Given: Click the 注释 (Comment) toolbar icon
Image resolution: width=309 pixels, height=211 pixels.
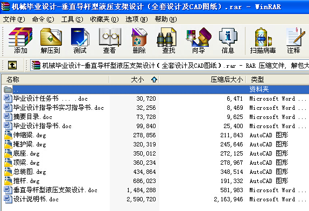Looking at the screenshot, I should 295,37.
